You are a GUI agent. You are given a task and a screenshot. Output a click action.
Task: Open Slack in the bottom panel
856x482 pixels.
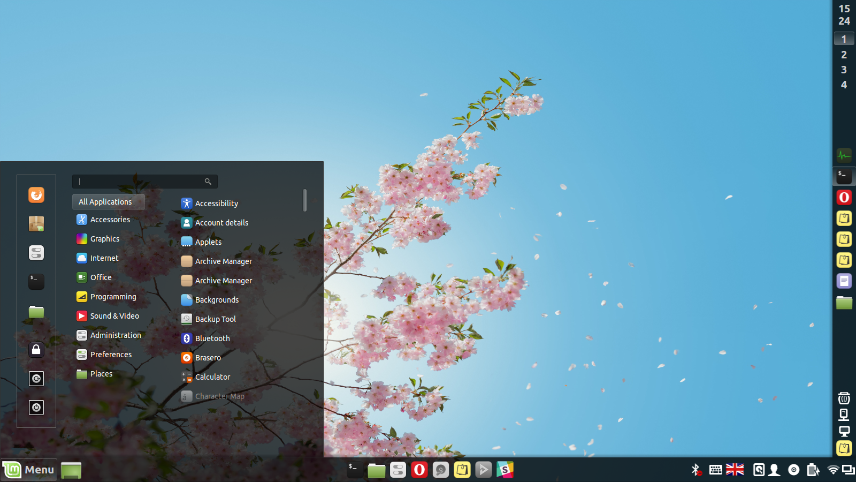pos(505,470)
